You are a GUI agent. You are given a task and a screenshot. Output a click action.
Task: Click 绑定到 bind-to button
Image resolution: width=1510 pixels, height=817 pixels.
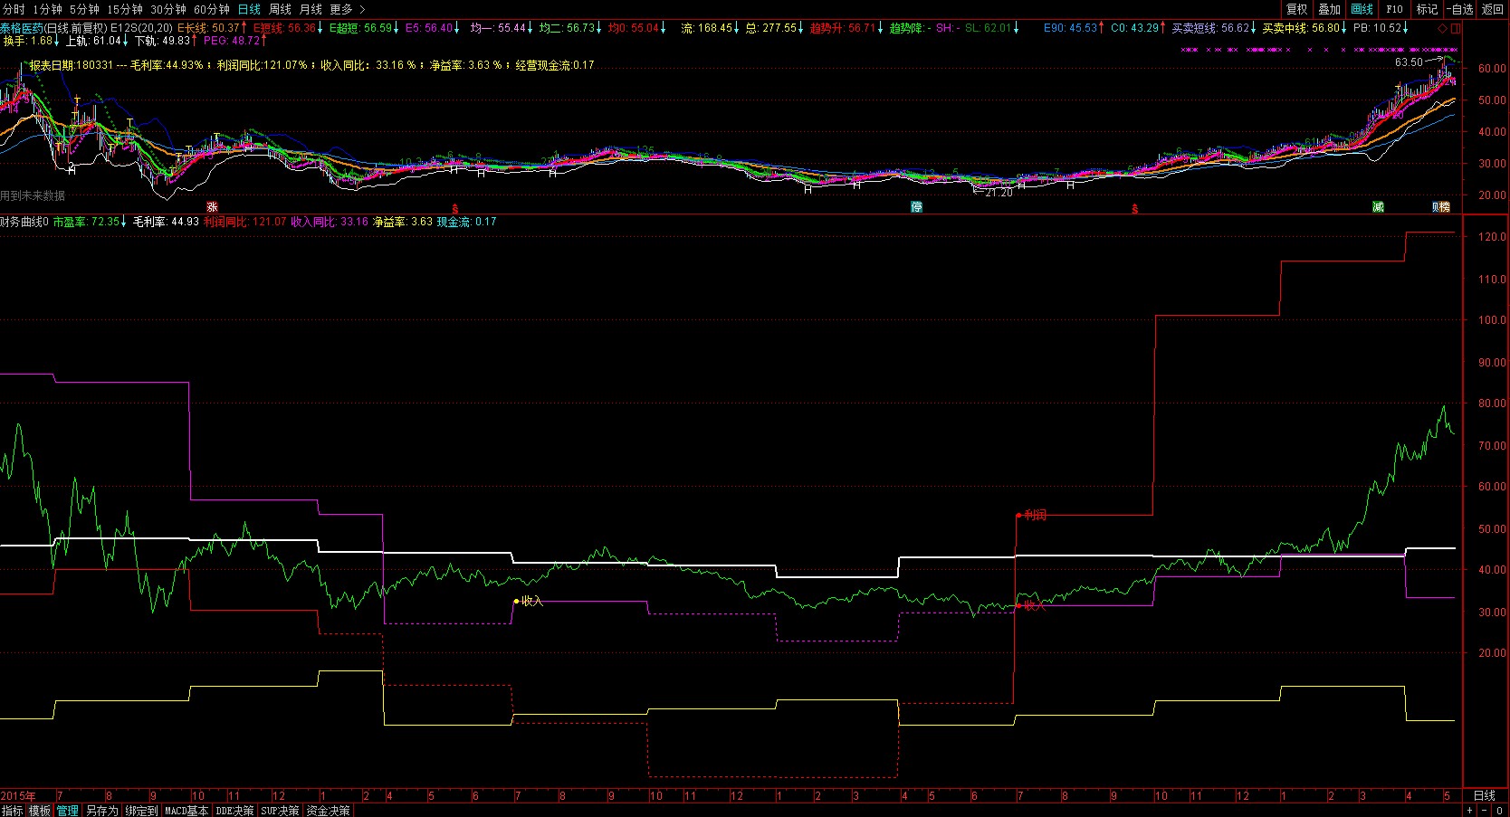(x=142, y=811)
